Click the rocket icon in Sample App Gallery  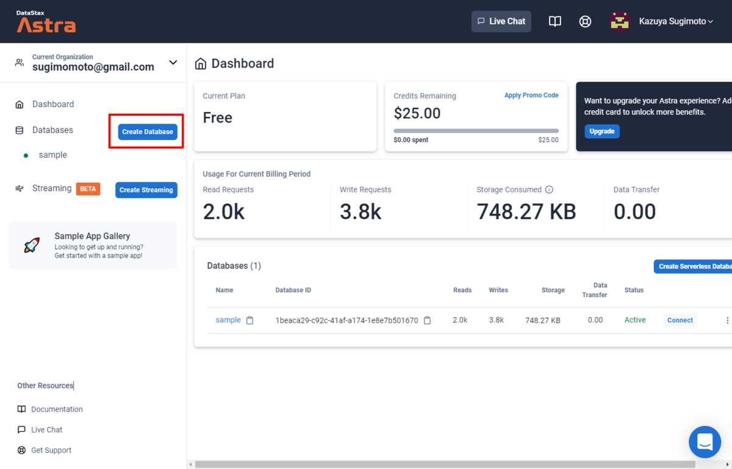click(32, 245)
